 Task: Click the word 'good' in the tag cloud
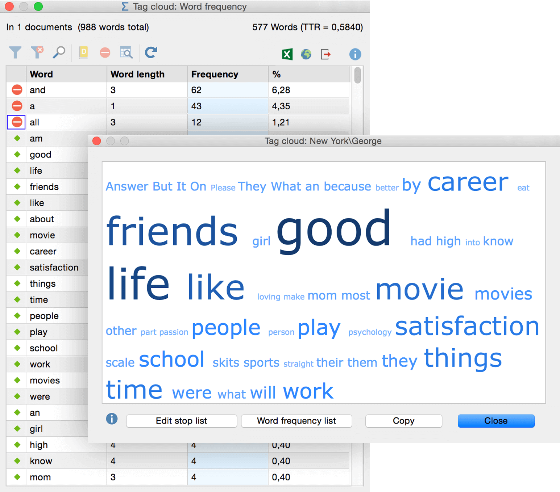click(x=334, y=232)
